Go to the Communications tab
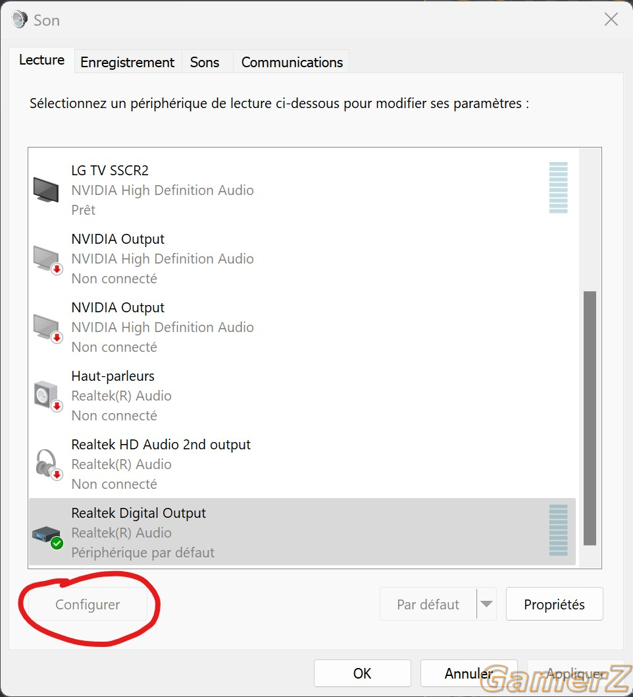The height and width of the screenshot is (697, 633). [x=291, y=62]
